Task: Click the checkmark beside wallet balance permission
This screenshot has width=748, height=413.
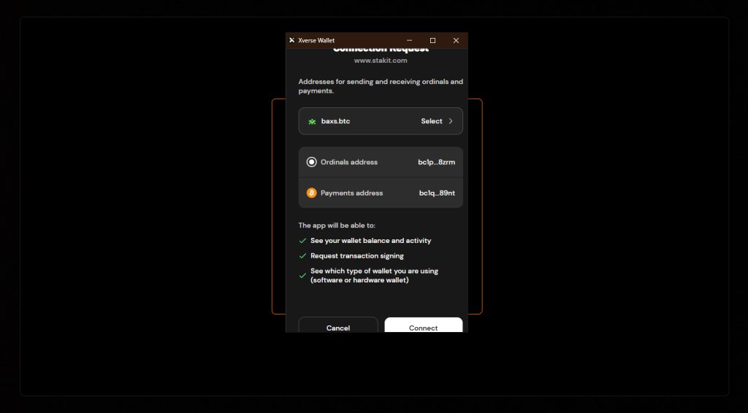Action: 302,241
